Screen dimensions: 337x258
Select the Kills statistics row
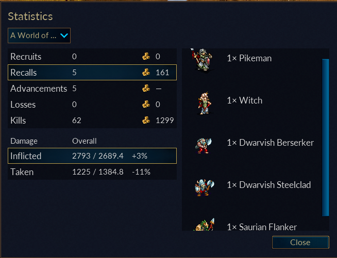tap(92, 121)
